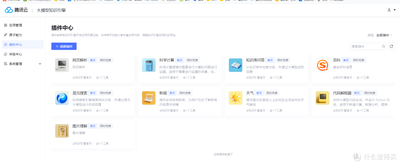Open the 新闻 newspaper icon

pos(149,98)
